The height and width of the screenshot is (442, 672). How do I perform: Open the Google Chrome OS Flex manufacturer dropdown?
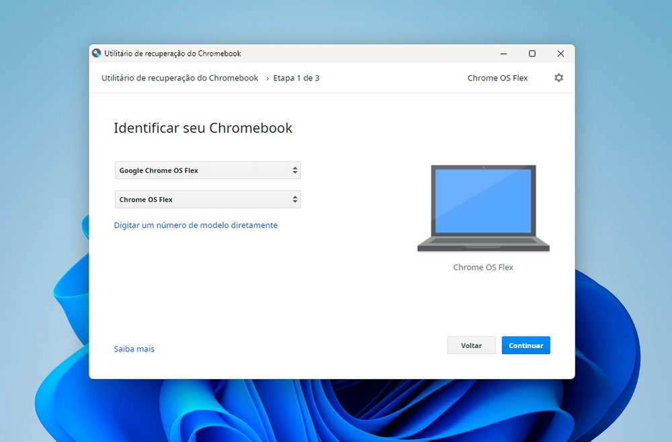click(x=208, y=170)
